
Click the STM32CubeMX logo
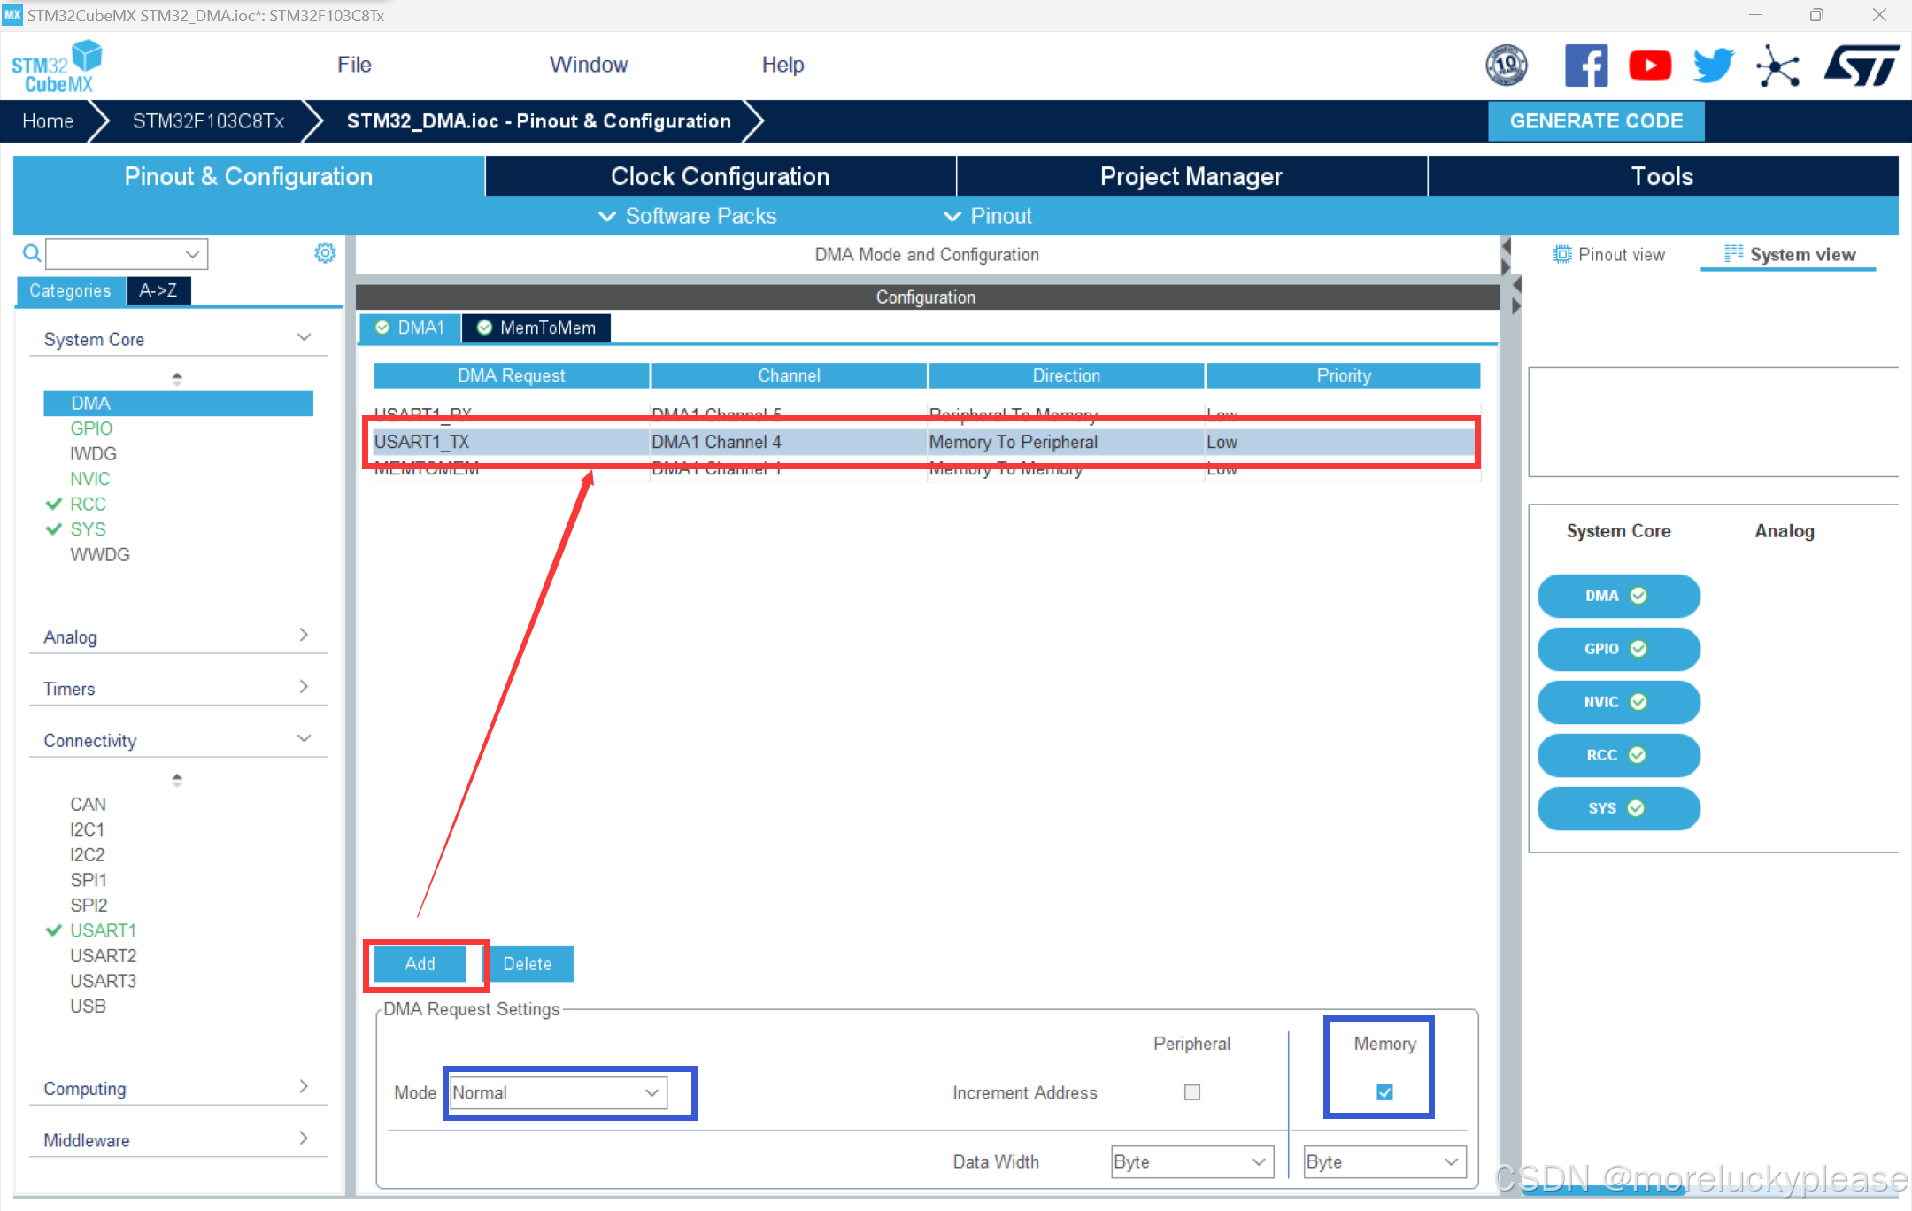pyautogui.click(x=56, y=66)
